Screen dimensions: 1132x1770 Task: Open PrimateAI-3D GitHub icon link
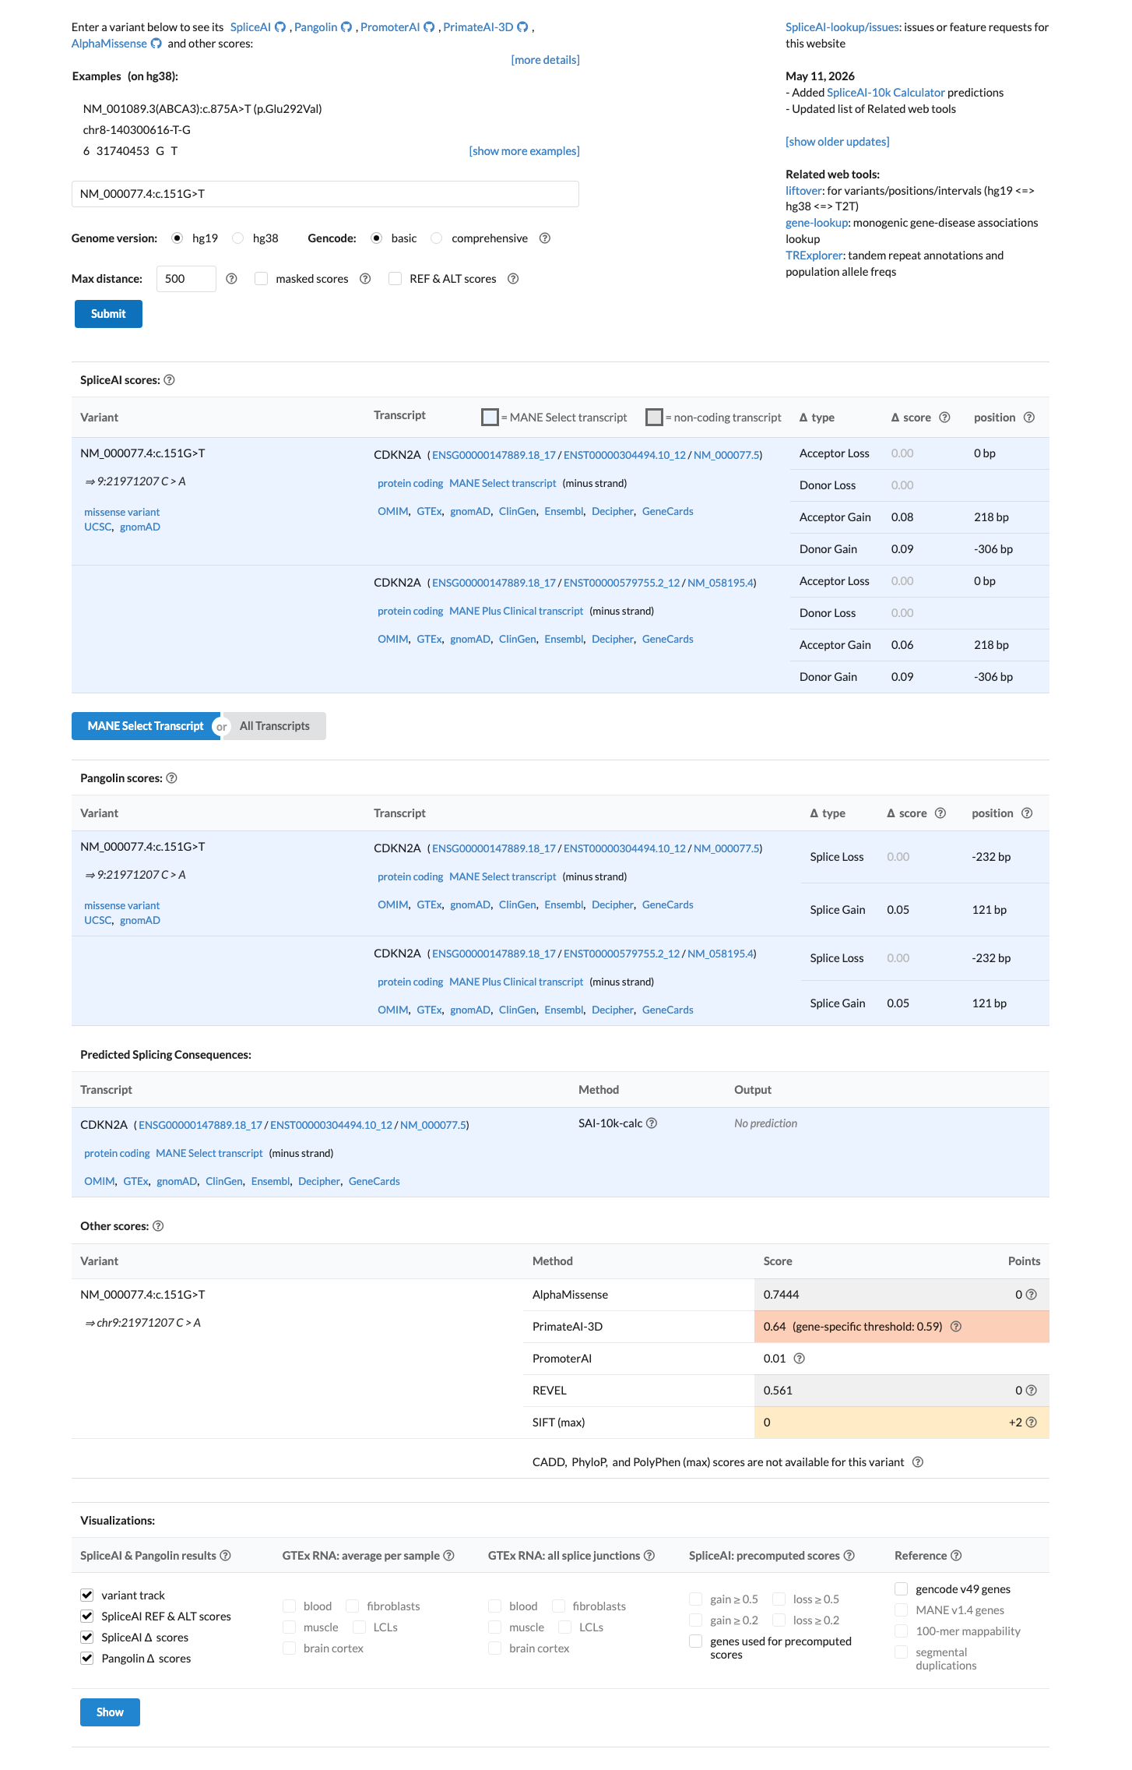pyautogui.click(x=522, y=27)
